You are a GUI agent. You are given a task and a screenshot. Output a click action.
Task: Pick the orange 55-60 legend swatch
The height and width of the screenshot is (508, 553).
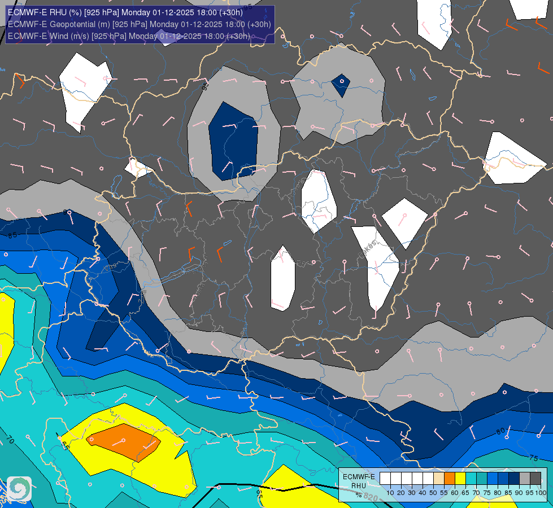pos(450,478)
